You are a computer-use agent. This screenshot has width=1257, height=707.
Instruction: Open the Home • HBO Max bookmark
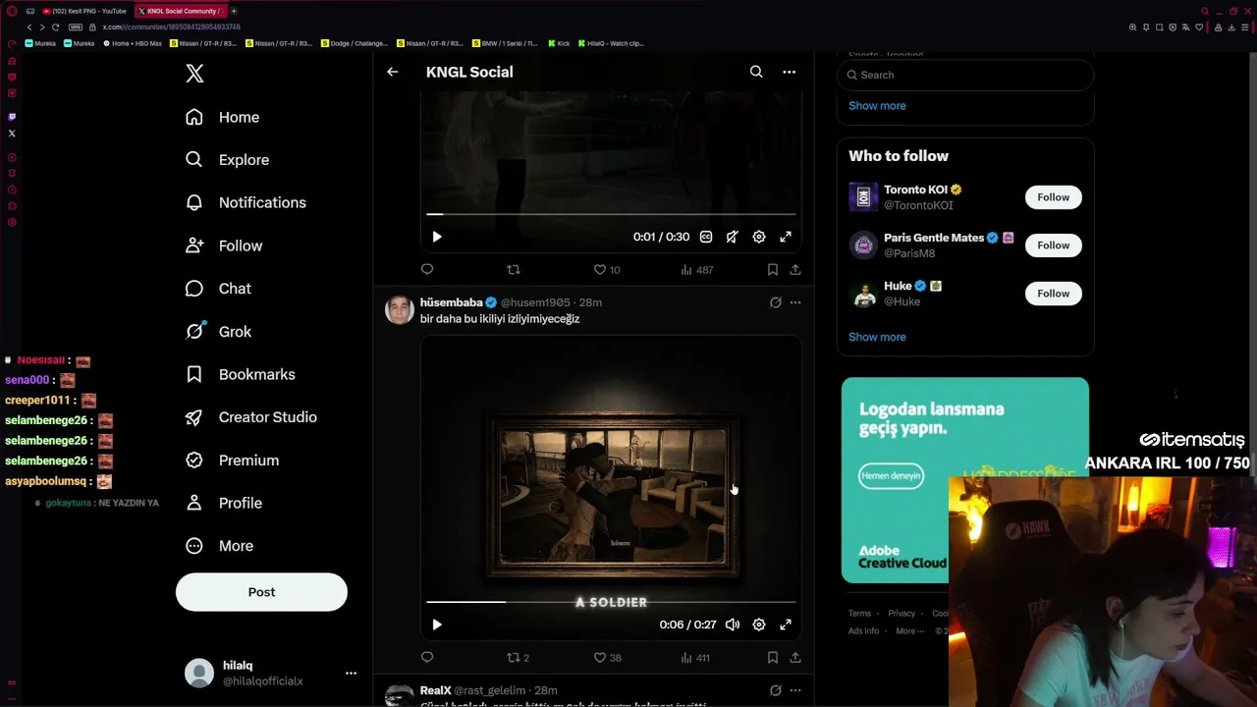coord(133,43)
